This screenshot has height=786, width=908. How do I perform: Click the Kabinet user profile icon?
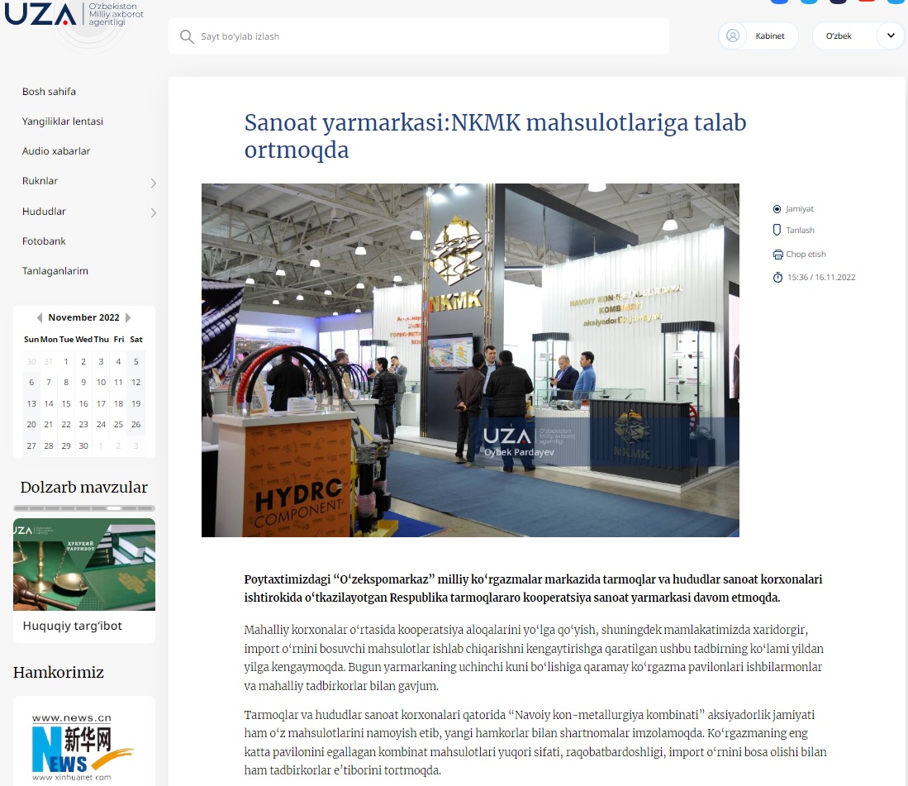[732, 36]
